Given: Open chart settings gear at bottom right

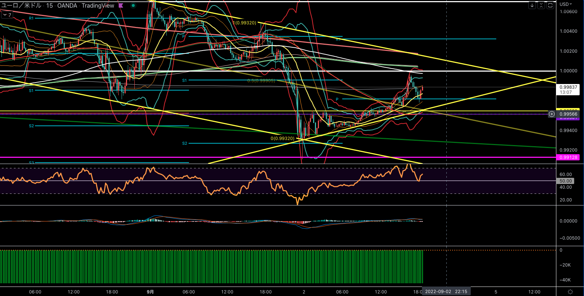Looking at the screenshot, I should [x=570, y=292].
